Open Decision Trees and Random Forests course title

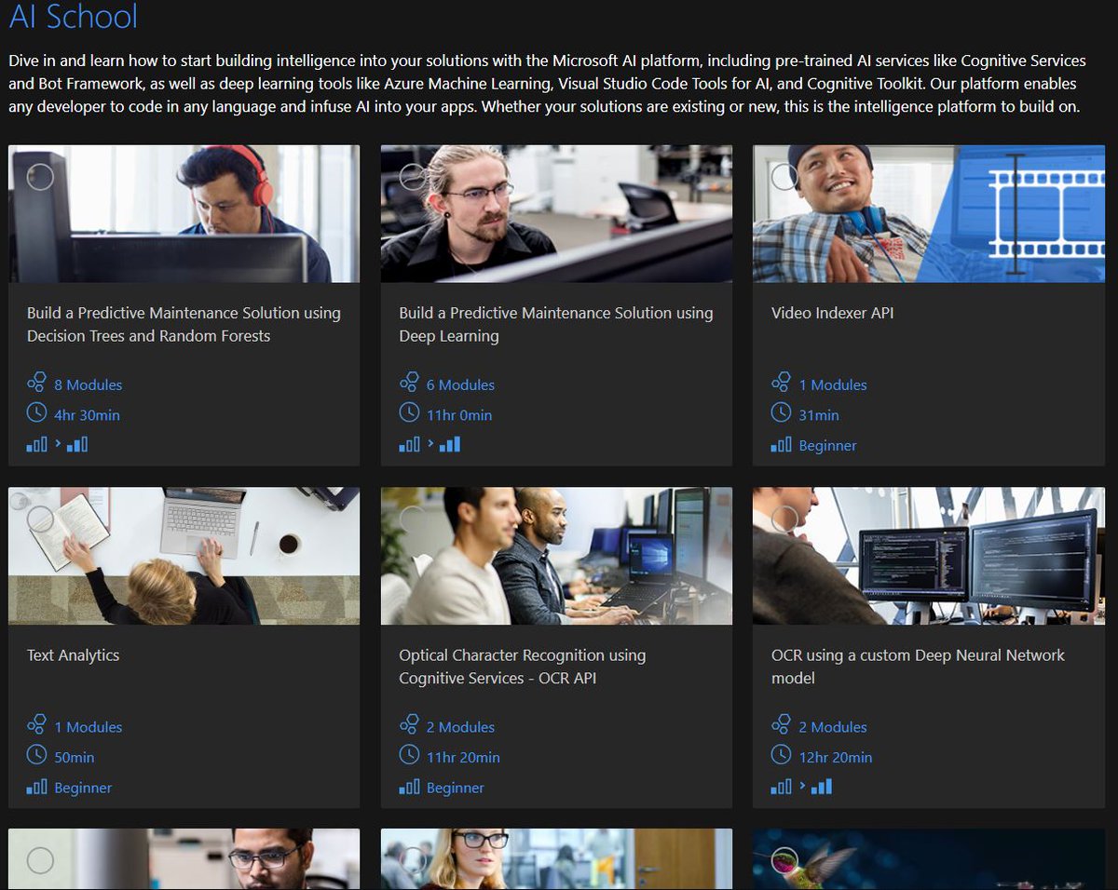pyautogui.click(x=184, y=325)
